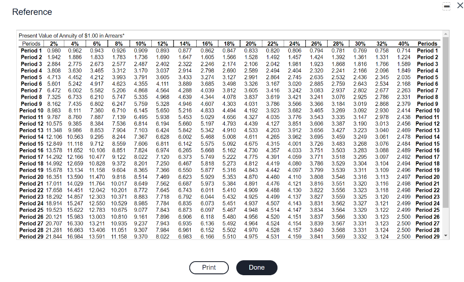Click the left 'Period 29' row label
Viewport: 464px width, 282px height.
pos(31,237)
